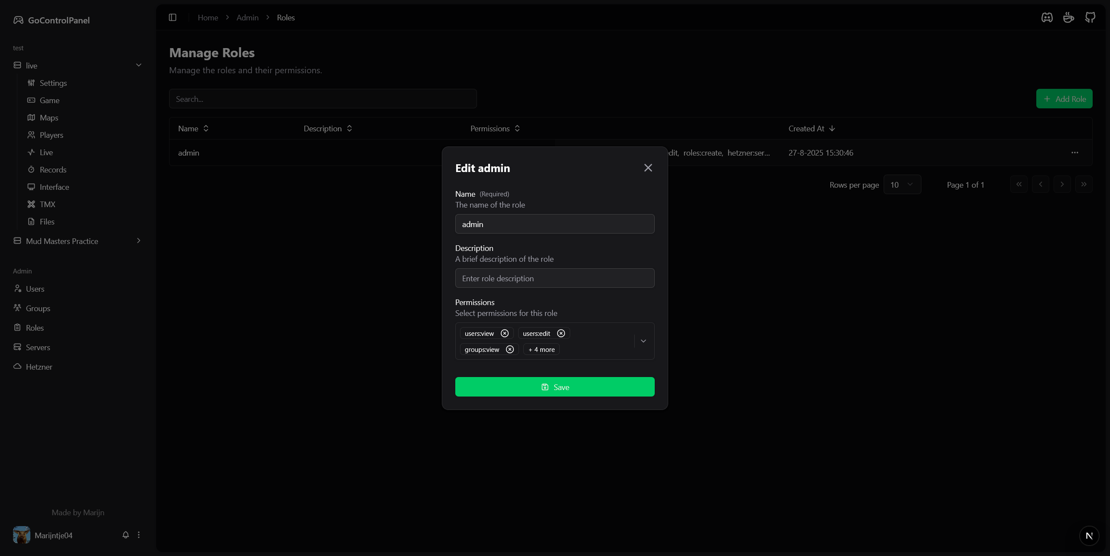Remove the groups:view permission tag

point(510,349)
